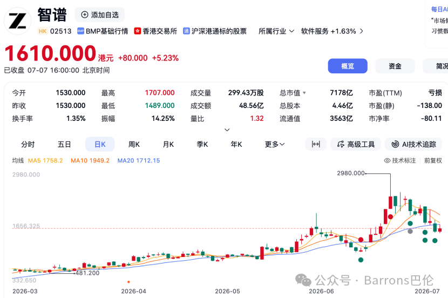Click the chart width expand icon

coord(316,144)
